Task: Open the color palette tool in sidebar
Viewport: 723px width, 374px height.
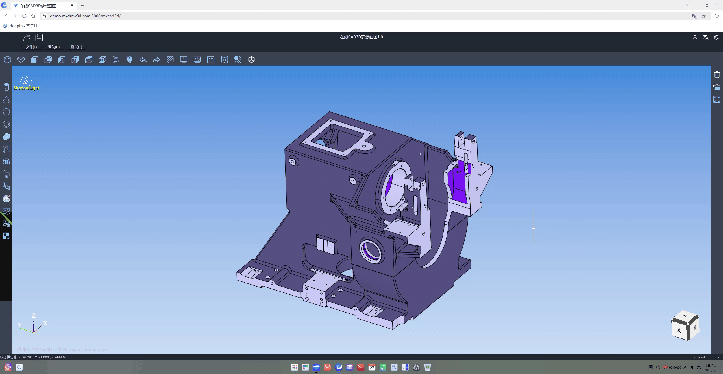Action: point(6,199)
